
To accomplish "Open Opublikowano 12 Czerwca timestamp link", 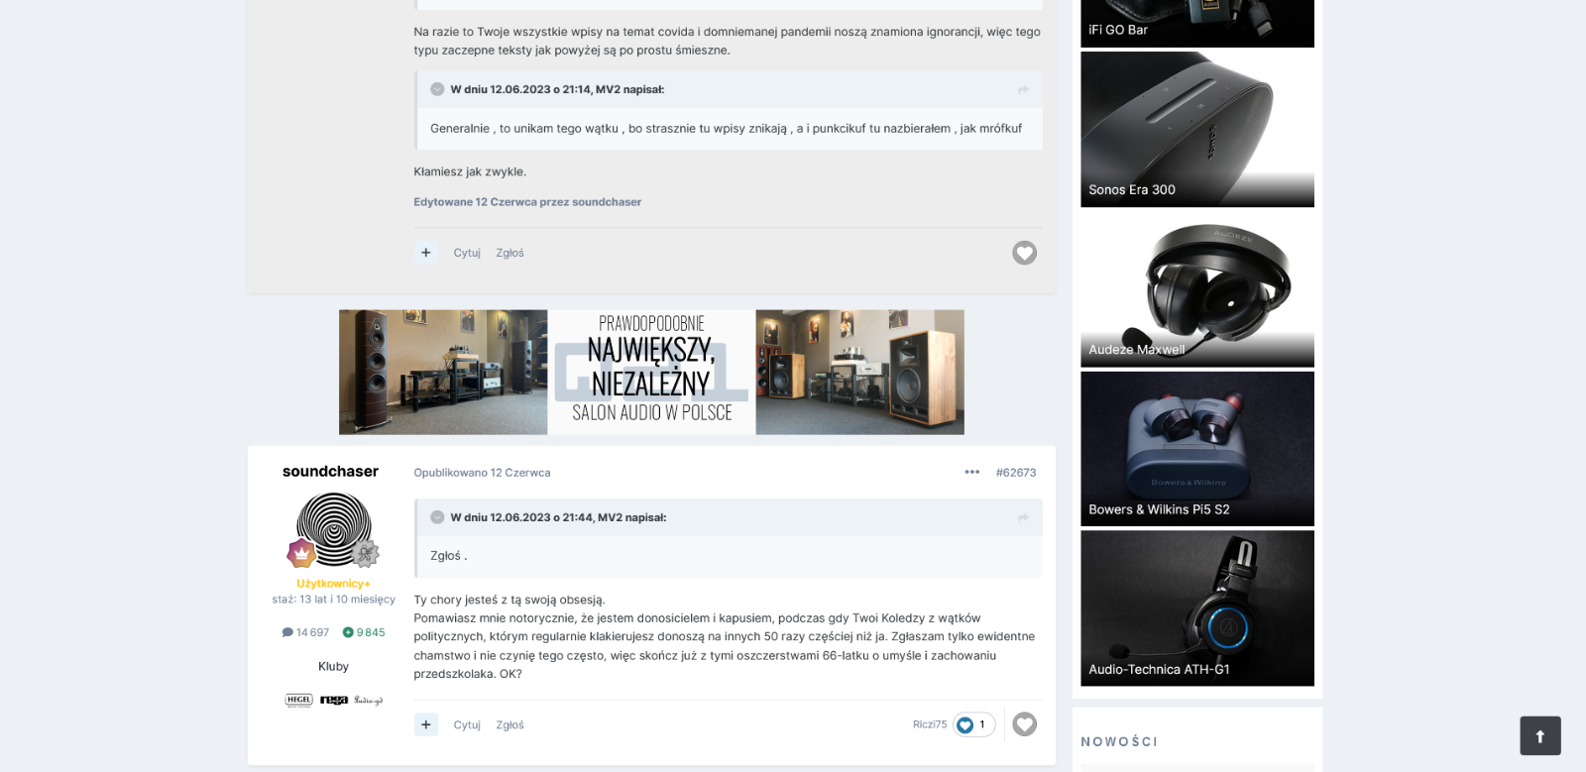I will [x=482, y=473].
